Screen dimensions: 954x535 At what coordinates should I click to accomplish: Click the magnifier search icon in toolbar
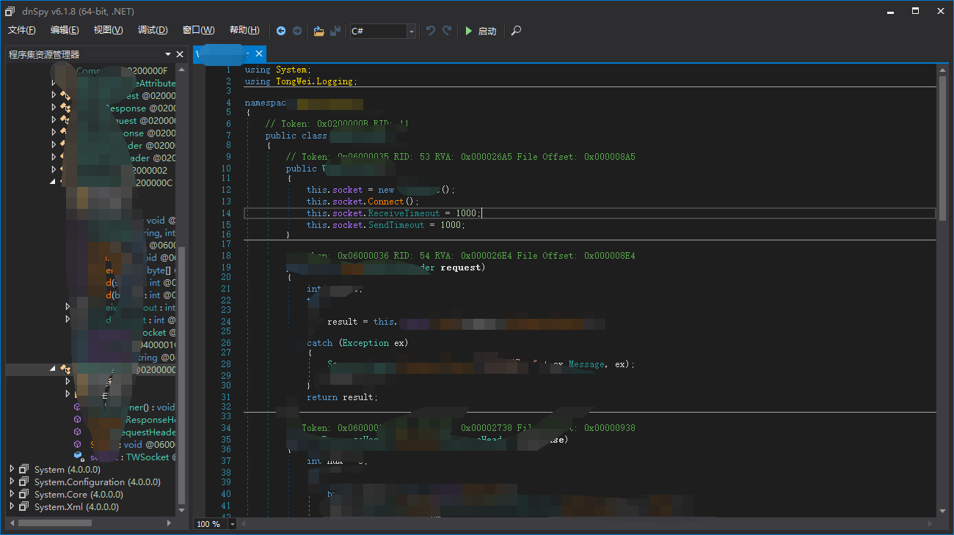click(517, 31)
